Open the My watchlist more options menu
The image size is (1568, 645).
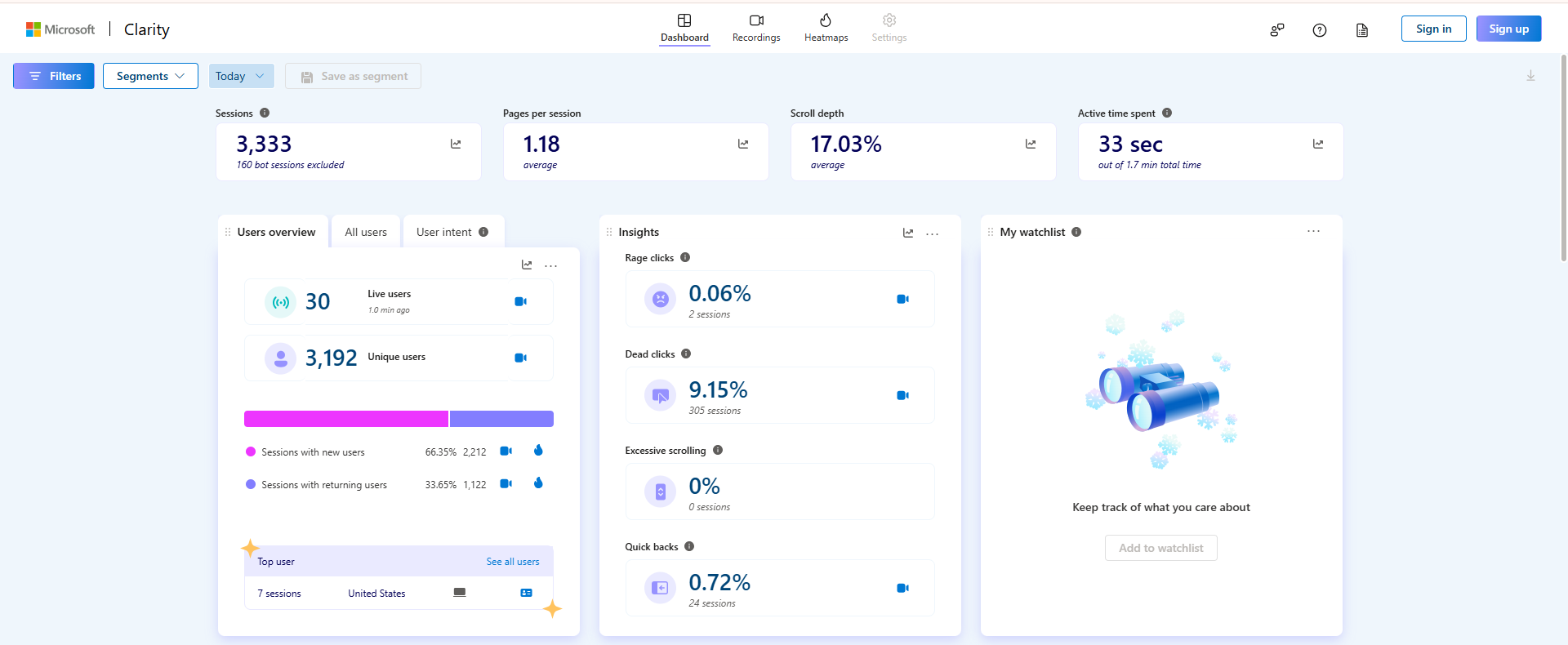(x=1313, y=232)
